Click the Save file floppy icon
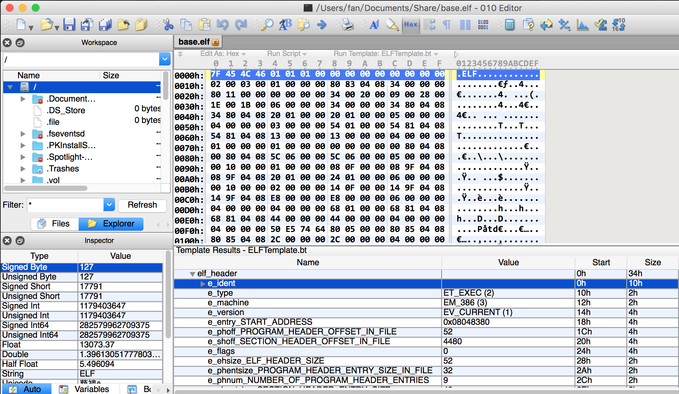679x394 pixels. 69,25
